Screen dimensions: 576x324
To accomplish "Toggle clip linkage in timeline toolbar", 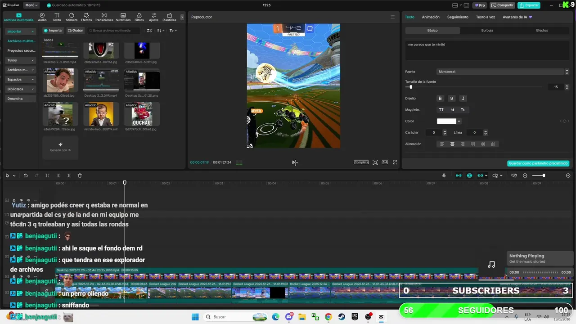I will click(480, 175).
